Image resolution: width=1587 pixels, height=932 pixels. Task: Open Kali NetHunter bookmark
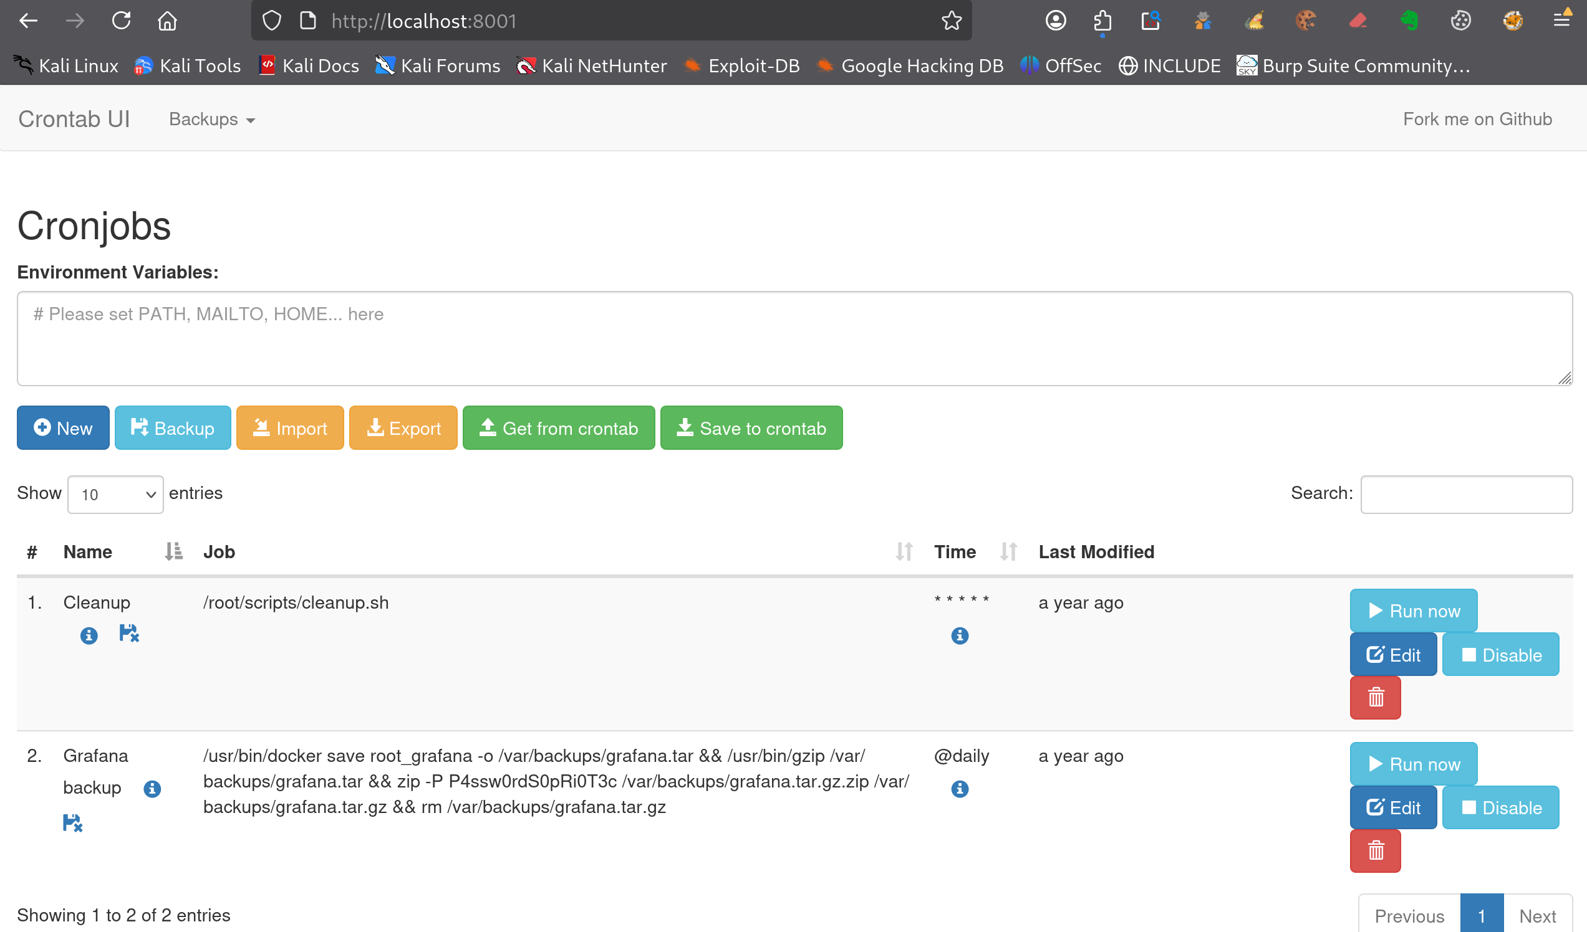[x=591, y=65]
